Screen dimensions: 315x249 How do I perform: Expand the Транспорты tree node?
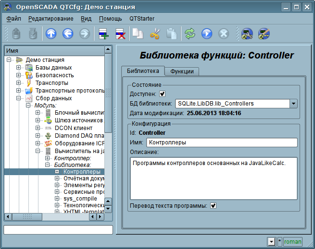[19, 83]
